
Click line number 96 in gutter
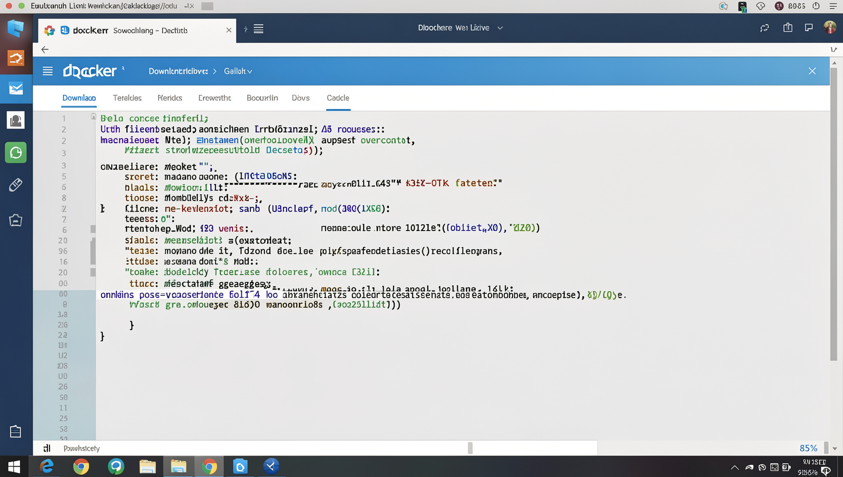click(63, 251)
